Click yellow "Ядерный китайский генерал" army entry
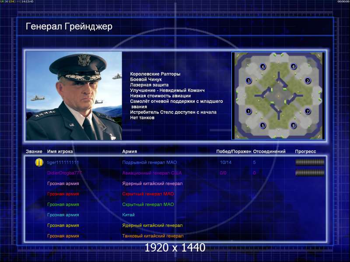This screenshot has width=350, height=262. pos(152,225)
